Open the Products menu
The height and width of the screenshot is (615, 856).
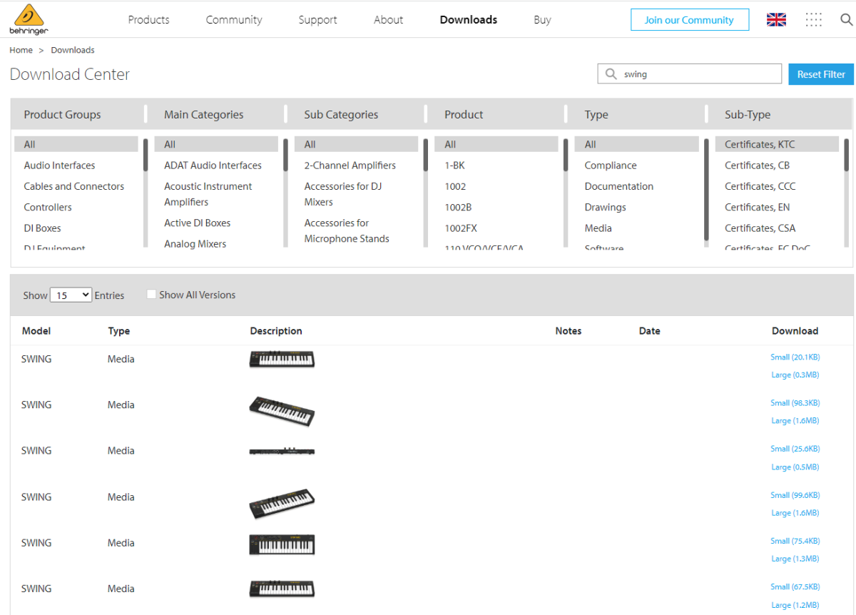[x=148, y=20]
